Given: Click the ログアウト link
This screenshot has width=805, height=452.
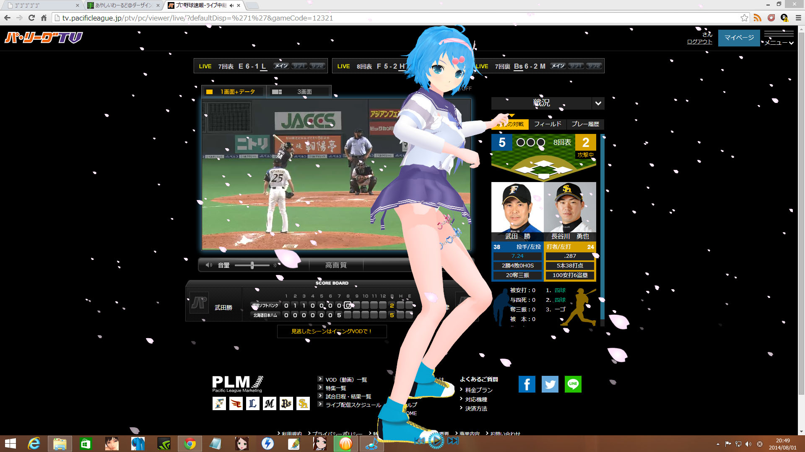Looking at the screenshot, I should tap(699, 41).
